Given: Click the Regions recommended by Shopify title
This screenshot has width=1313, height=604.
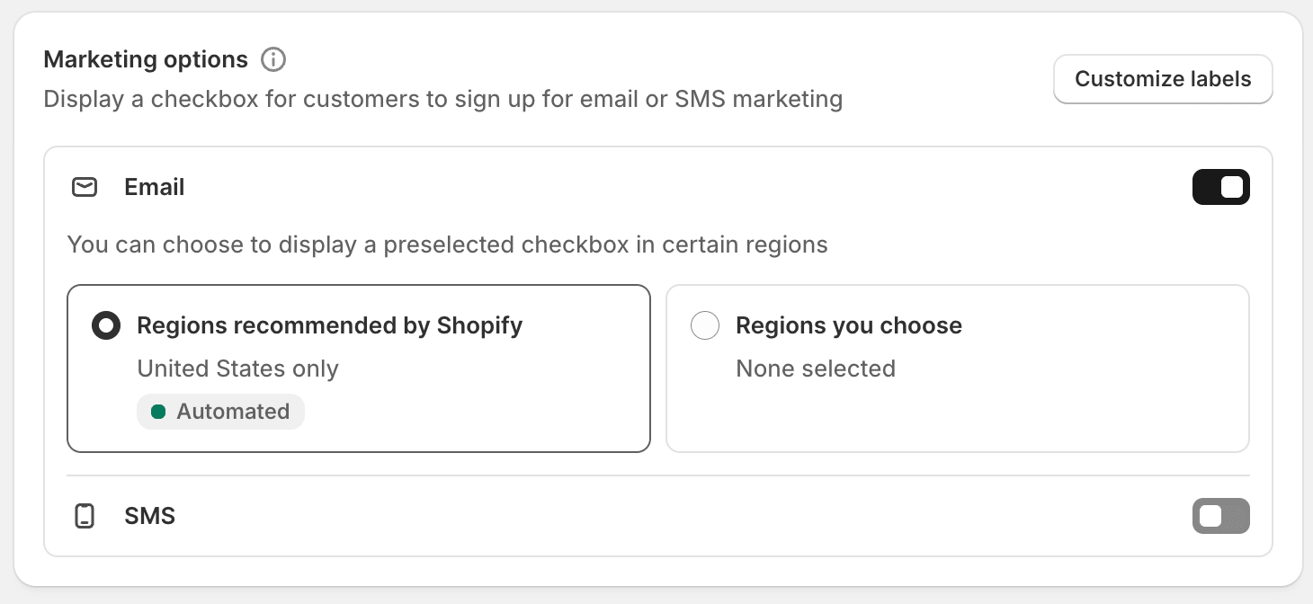Looking at the screenshot, I should pyautogui.click(x=329, y=325).
